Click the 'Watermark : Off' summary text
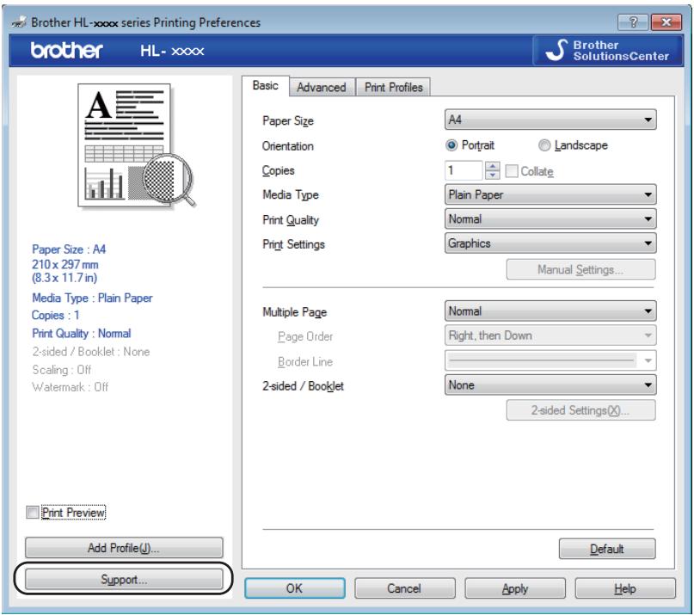The image size is (694, 615). click(x=70, y=387)
